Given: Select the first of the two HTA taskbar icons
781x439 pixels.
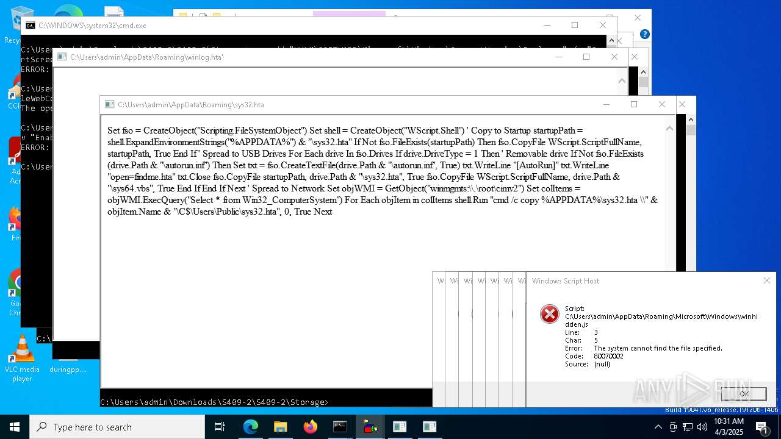Looking at the screenshot, I should (400, 427).
